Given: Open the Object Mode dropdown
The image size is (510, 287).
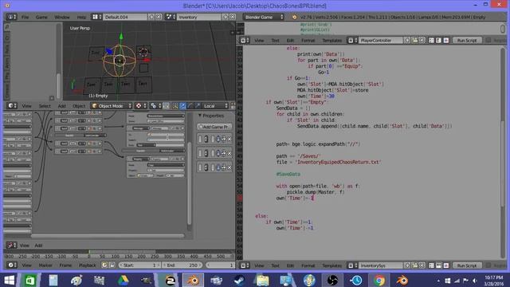Looking at the screenshot, I should (x=112, y=106).
